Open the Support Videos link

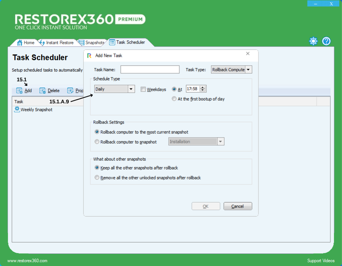[321, 261]
